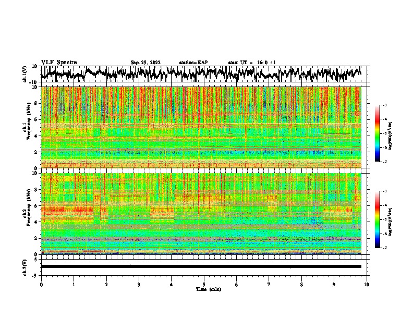Click the "station=KAP" header label
This screenshot has height=319, width=413.
pos(193,63)
